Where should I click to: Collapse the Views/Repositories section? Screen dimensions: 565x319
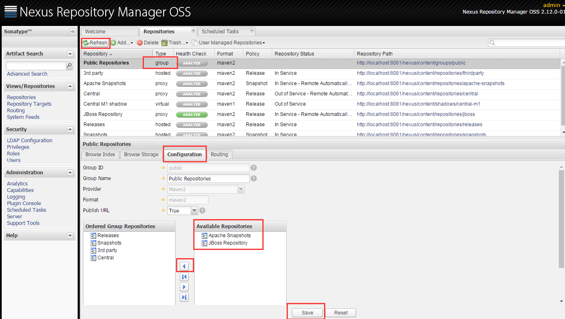pyautogui.click(x=70, y=86)
